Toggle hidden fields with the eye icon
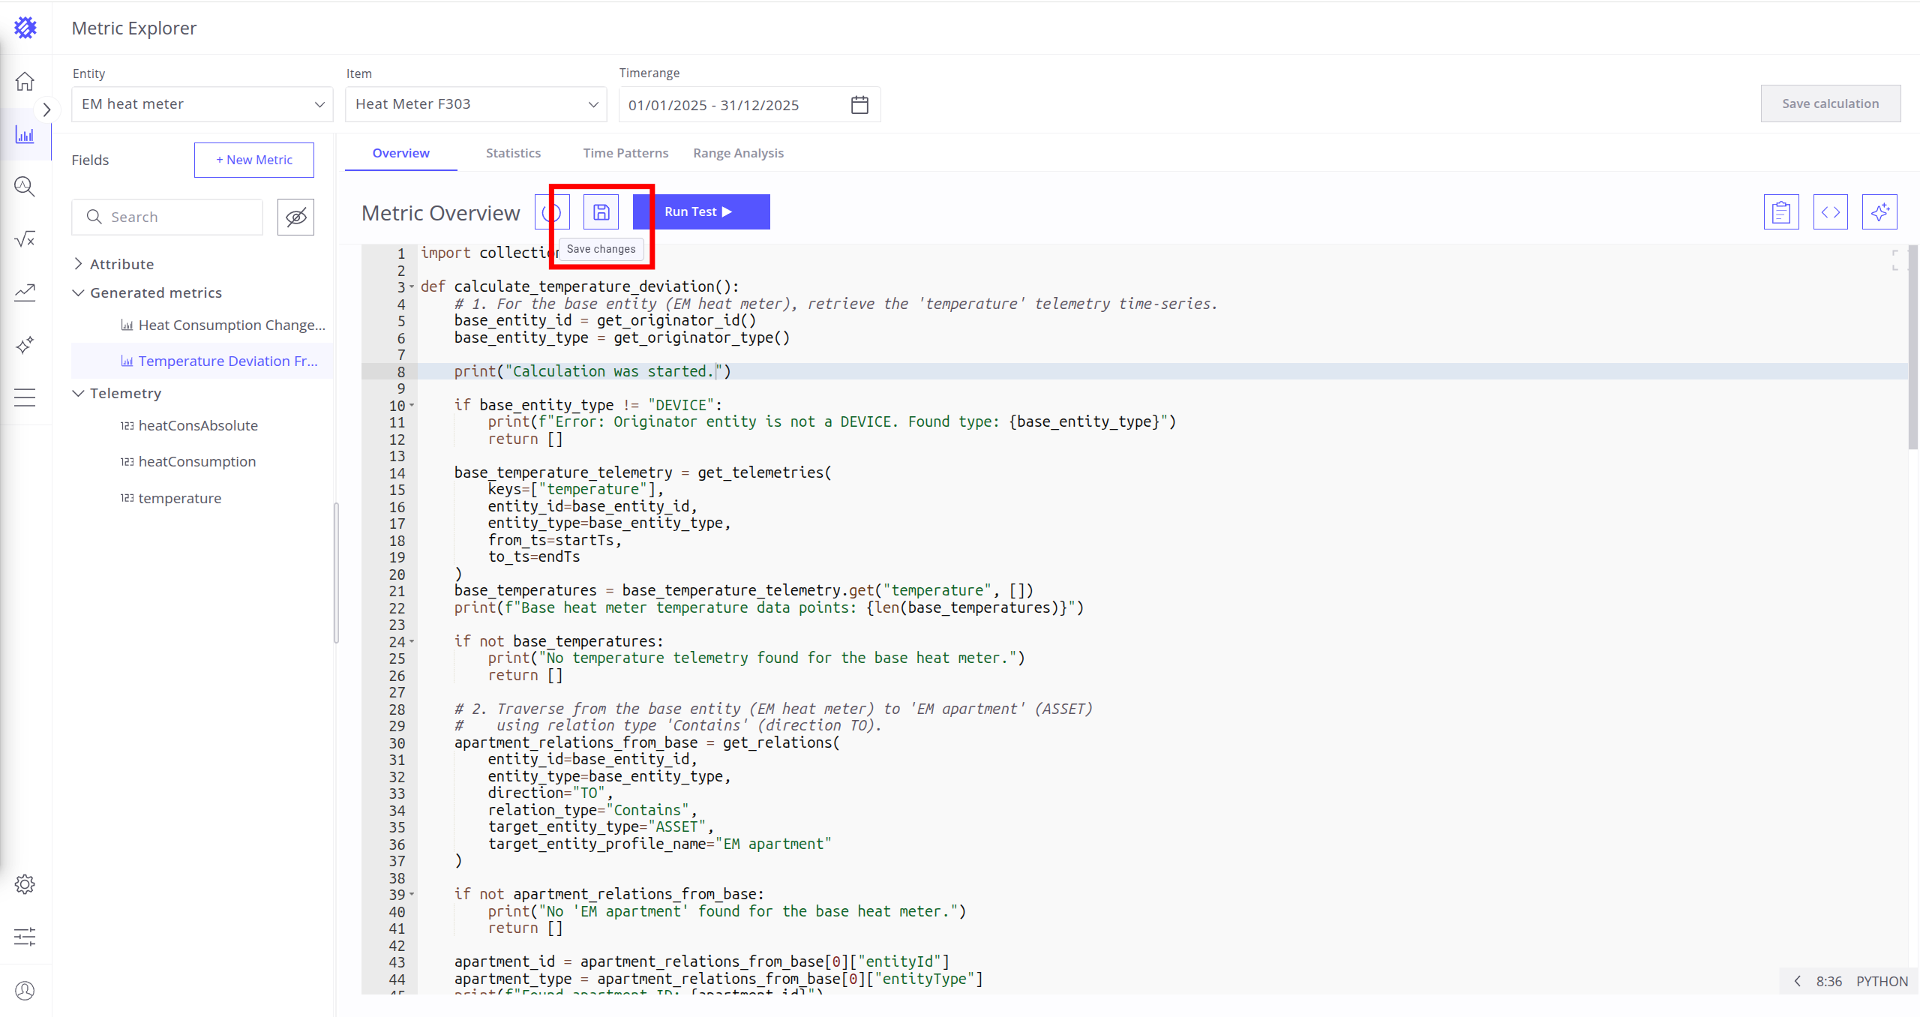Image resolution: width=1920 pixels, height=1017 pixels. click(x=295, y=217)
